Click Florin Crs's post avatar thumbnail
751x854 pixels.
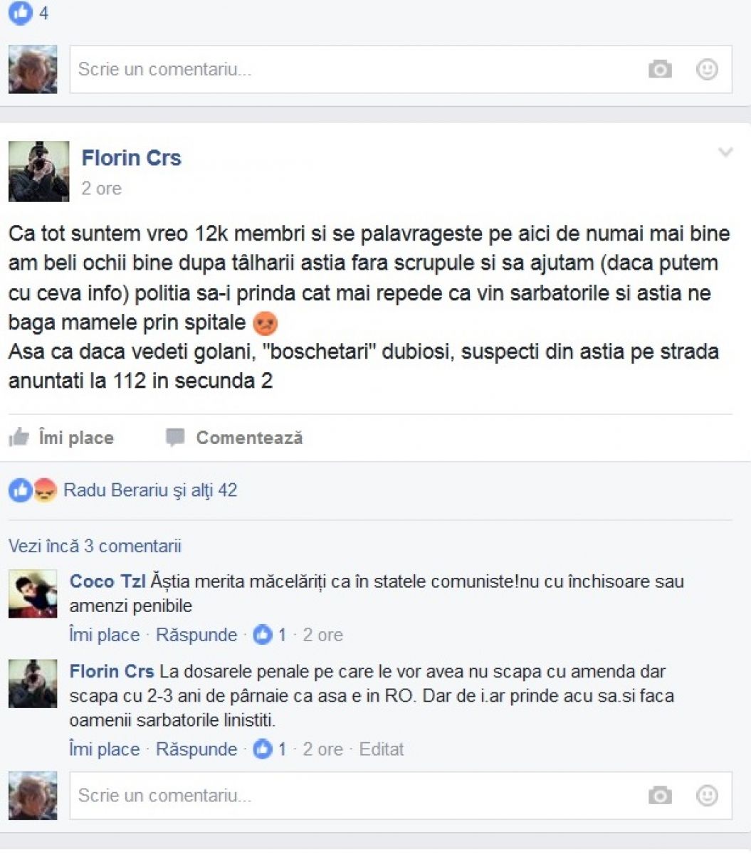click(38, 172)
